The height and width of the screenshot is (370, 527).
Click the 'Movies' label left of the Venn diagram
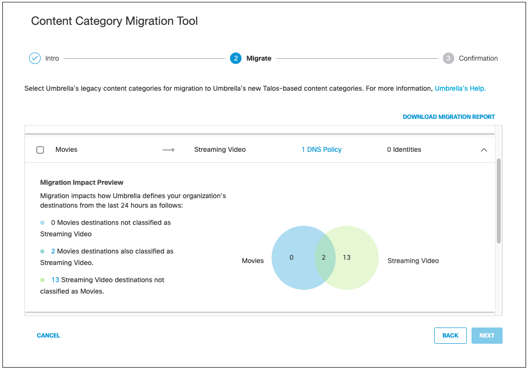coord(253,261)
